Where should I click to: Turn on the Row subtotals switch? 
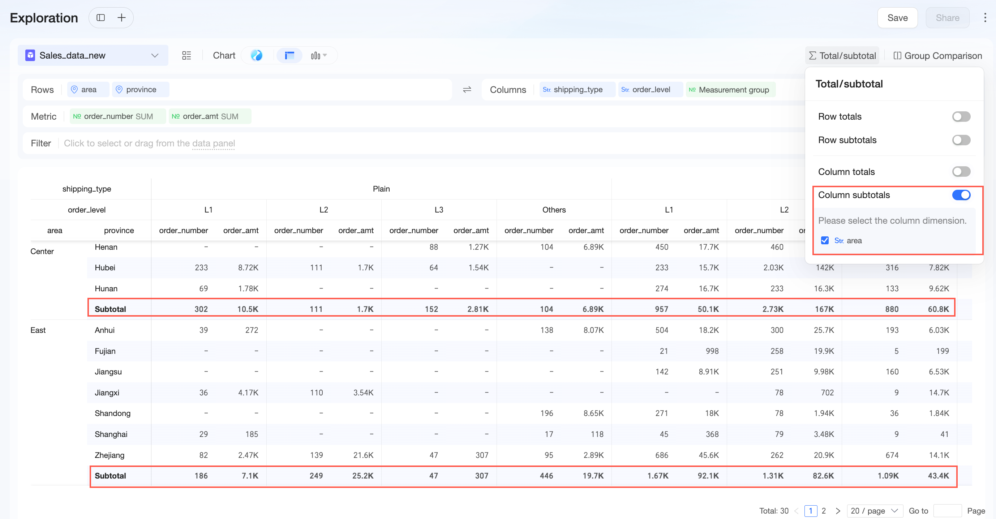tap(961, 140)
